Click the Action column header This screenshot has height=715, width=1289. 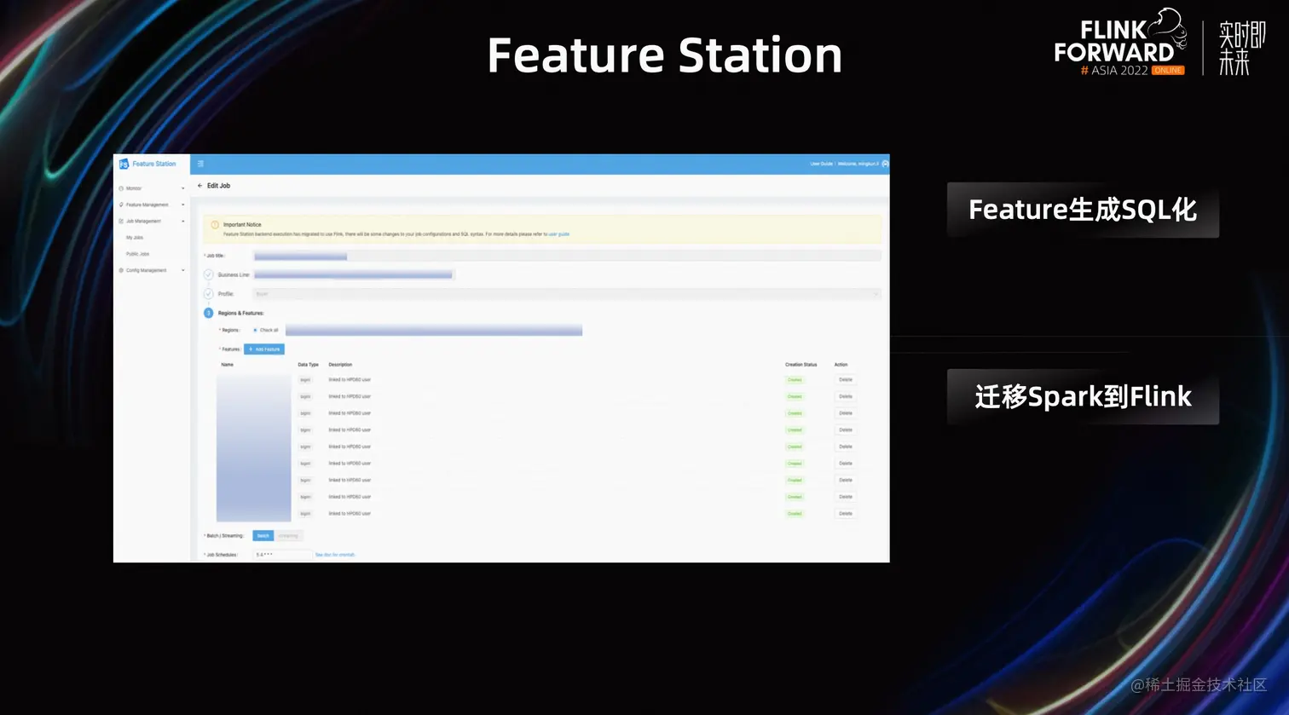(x=841, y=365)
